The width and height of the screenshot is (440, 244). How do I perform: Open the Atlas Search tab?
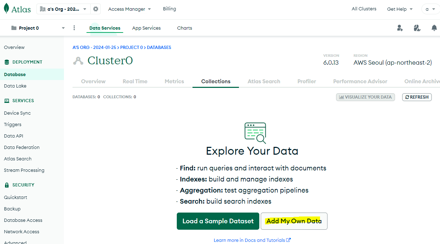click(264, 81)
